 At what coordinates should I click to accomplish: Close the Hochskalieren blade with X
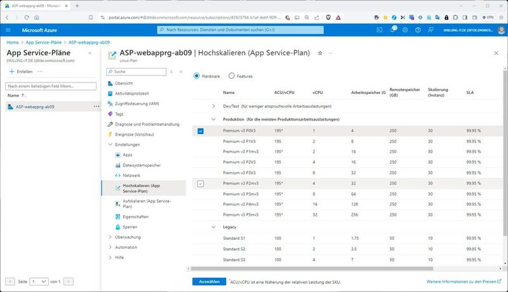[496, 53]
